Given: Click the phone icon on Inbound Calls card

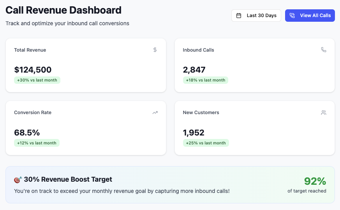Looking at the screenshot, I should pyautogui.click(x=324, y=50).
